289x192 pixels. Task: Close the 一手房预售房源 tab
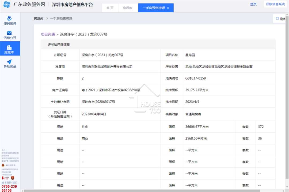168,8
